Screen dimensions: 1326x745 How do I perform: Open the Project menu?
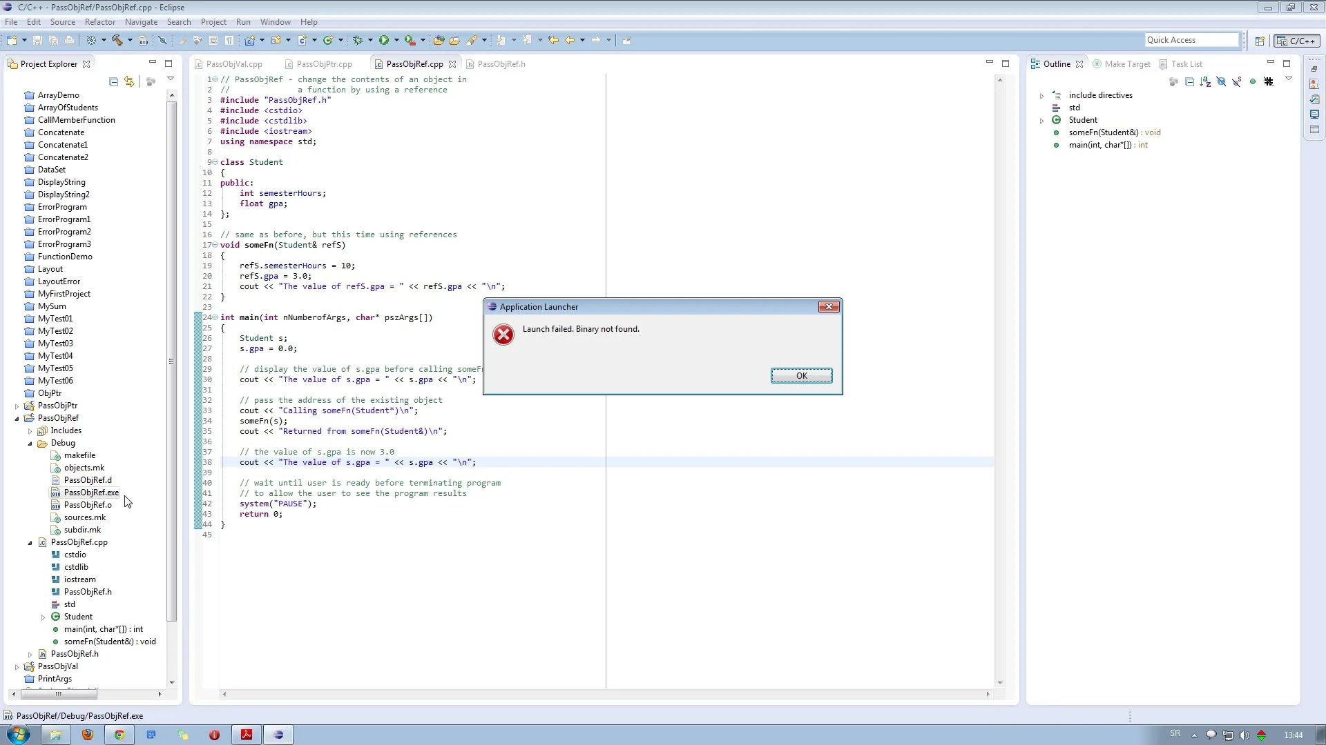[213, 22]
